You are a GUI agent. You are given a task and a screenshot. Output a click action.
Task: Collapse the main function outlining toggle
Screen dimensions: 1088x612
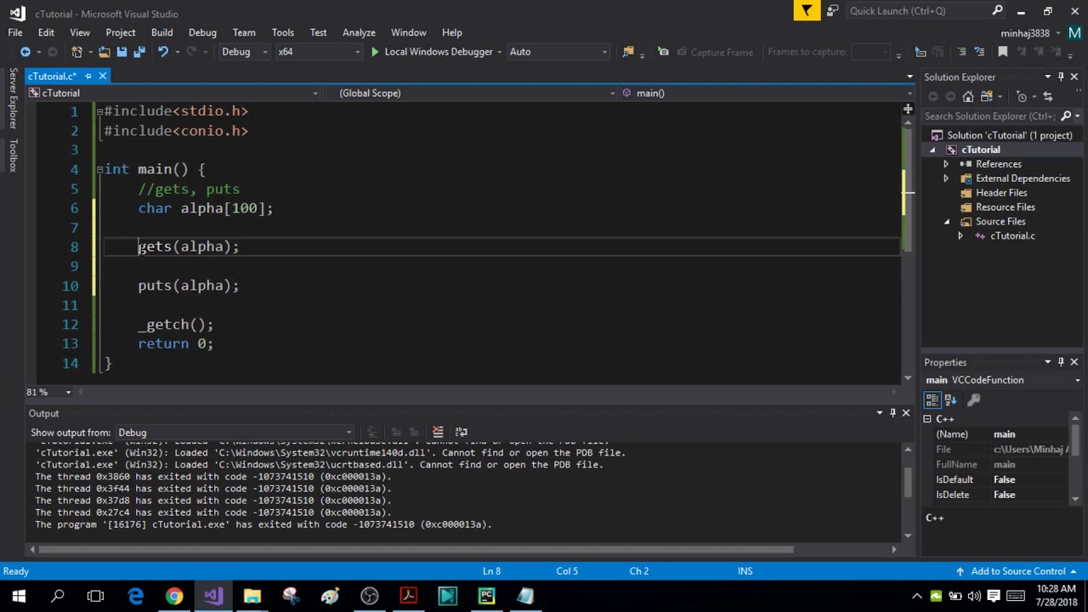pos(99,169)
